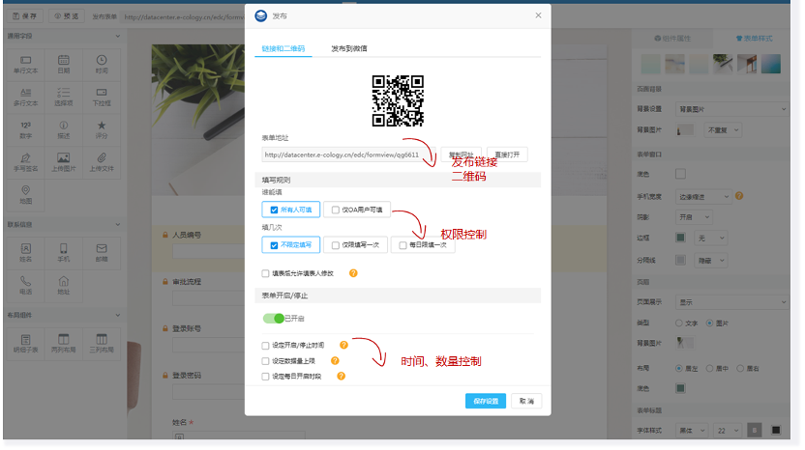Image resolution: width=805 pixels, height=450 pixels.
Task: Check 设定数据量上限 checkbox
Action: point(266,361)
